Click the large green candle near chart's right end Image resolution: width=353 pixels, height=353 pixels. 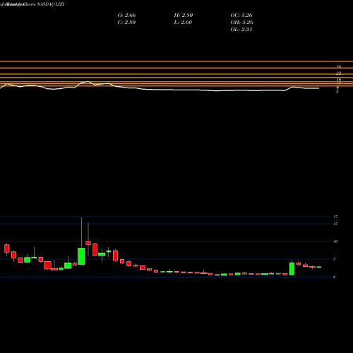(292, 269)
